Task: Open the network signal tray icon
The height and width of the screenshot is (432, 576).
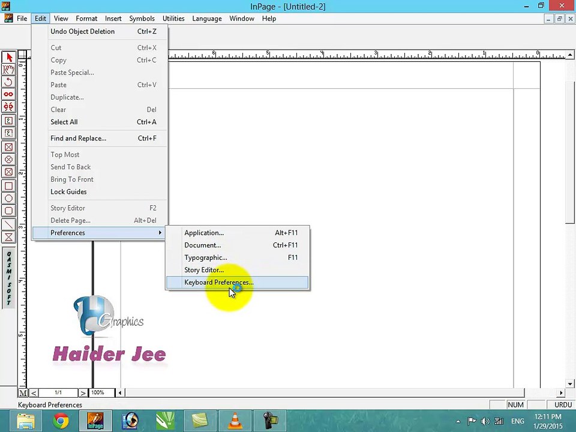Action: 499,421
